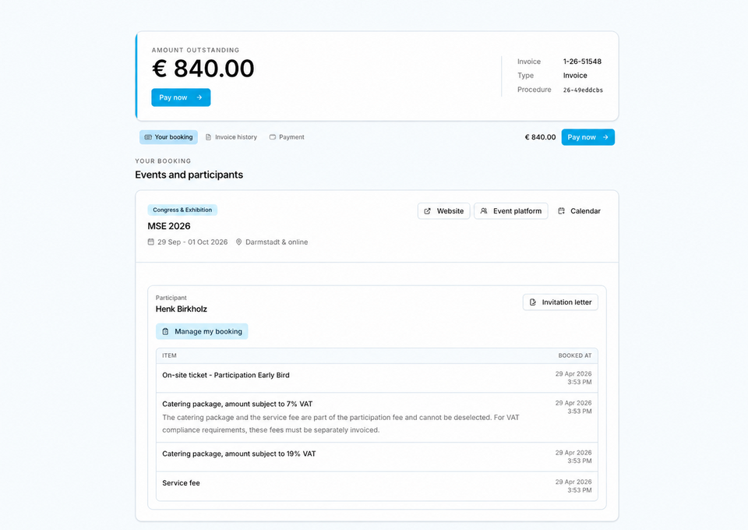Click the card icon beside Payment
Screen dimensions: 748x530
click(x=273, y=137)
